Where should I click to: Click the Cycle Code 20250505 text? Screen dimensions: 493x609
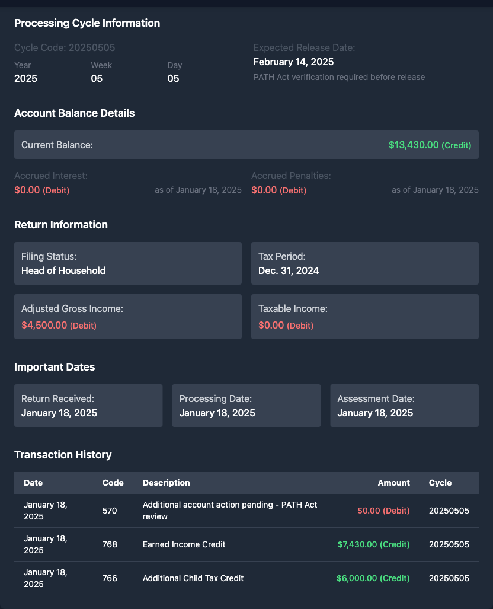[65, 47]
